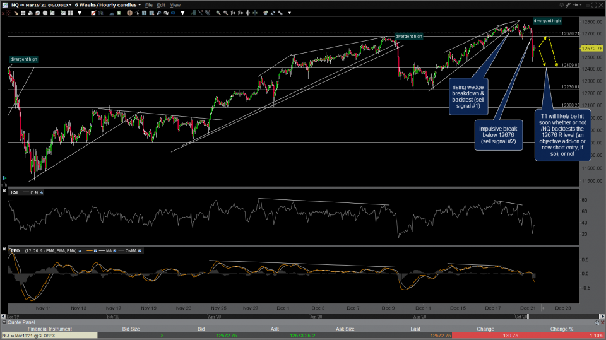Click the printer icon
606x340 pixels.
[x=30, y=13]
